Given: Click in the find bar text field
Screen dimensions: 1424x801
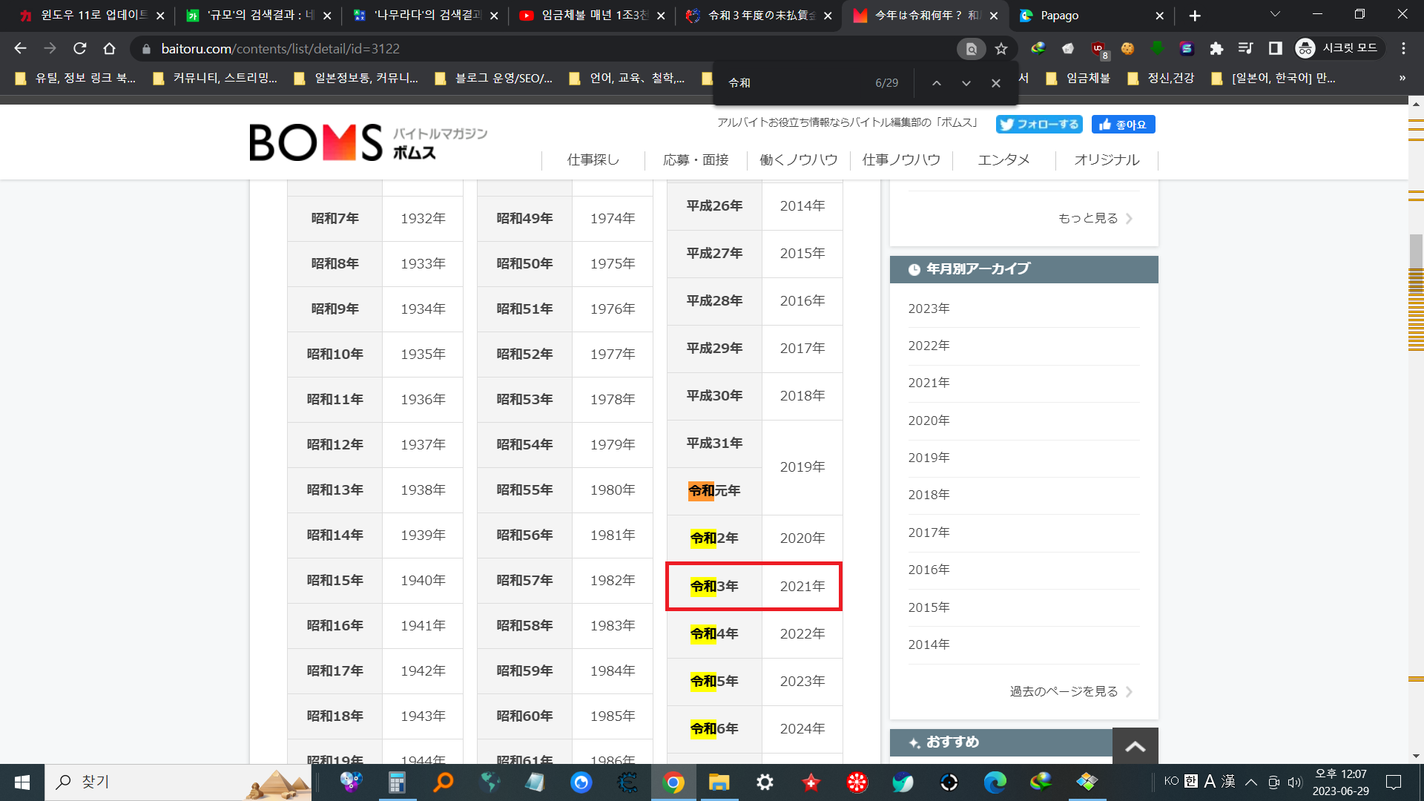Looking at the screenshot, I should (794, 83).
